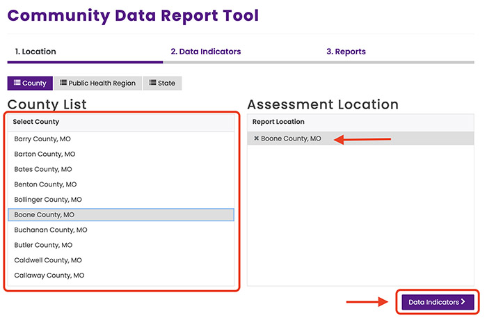The image size is (487, 318).
Task: Open the 3. Reports step tab
Action: coord(346,51)
